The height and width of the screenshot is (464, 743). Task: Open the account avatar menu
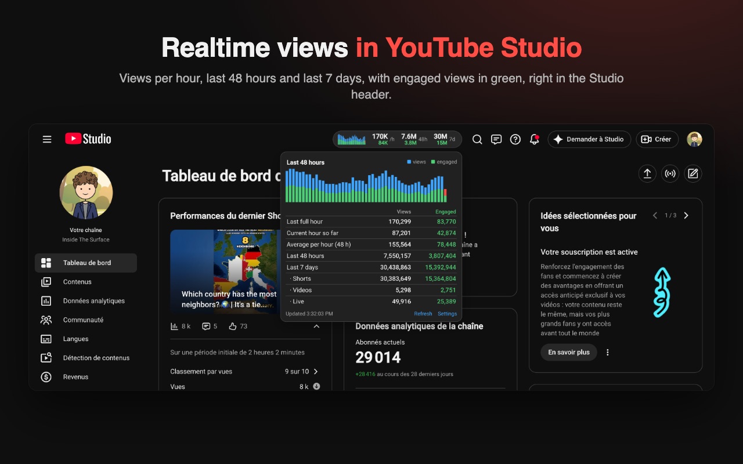(694, 139)
